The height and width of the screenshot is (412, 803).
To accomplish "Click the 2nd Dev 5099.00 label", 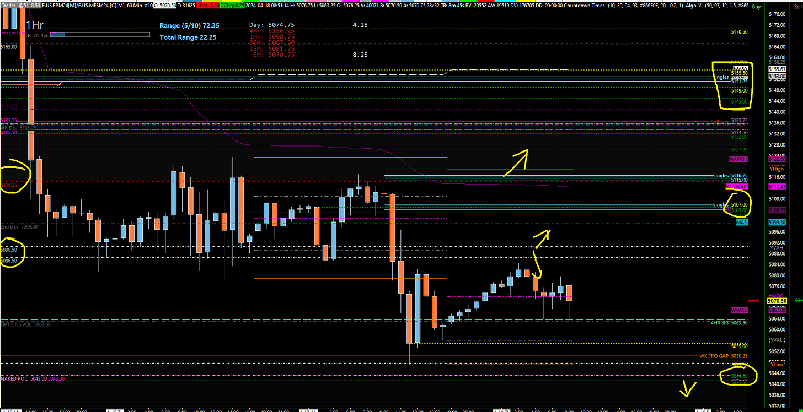I will point(19,226).
